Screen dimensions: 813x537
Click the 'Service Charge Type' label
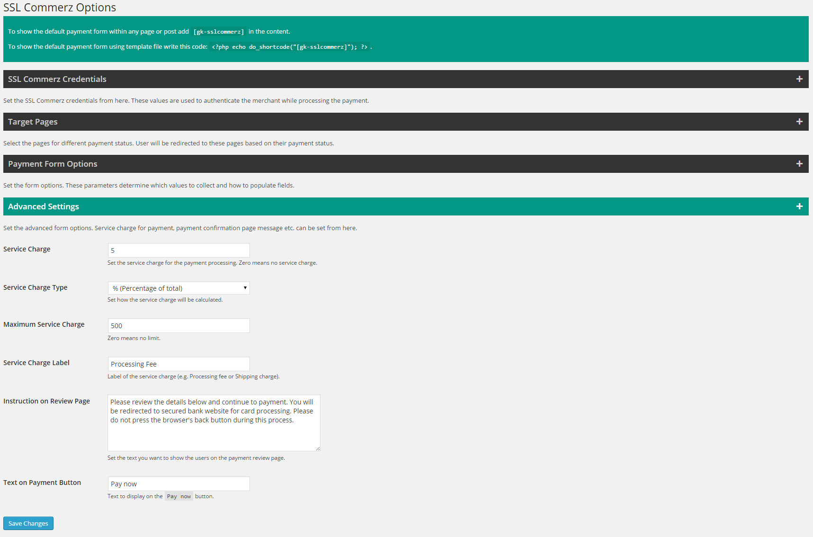pyautogui.click(x=36, y=287)
